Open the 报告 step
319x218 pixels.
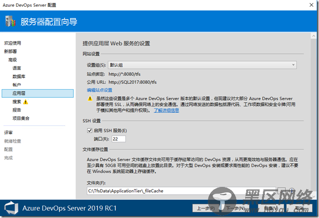(x=17, y=110)
